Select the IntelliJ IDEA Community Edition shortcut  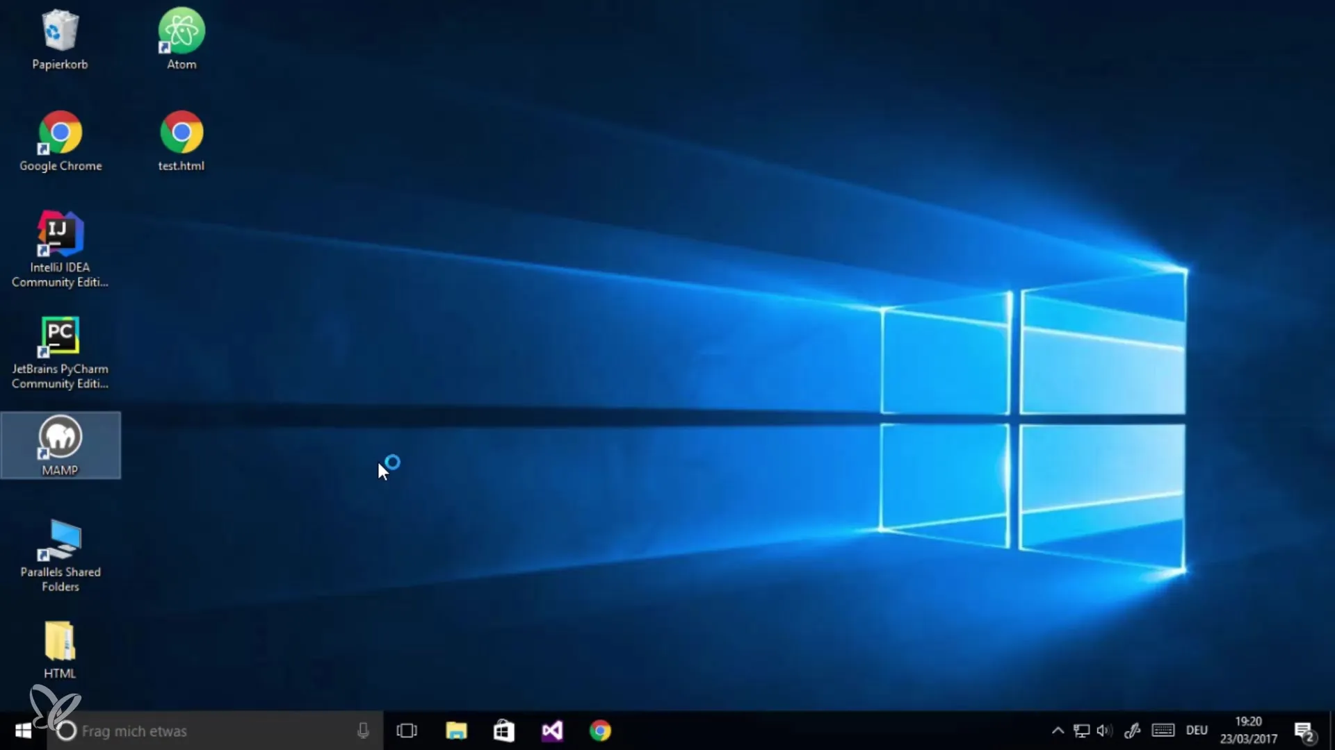(60, 250)
